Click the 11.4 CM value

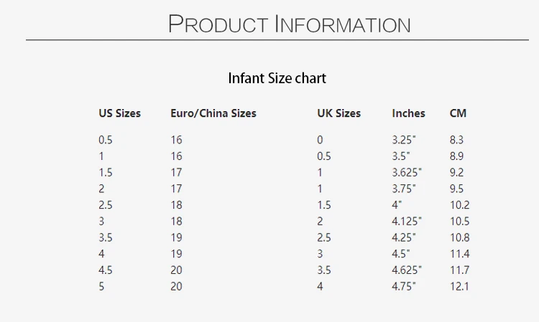pos(459,254)
